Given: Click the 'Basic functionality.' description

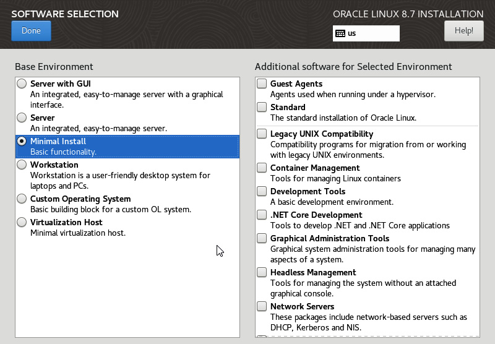Looking at the screenshot, I should 63,152.
